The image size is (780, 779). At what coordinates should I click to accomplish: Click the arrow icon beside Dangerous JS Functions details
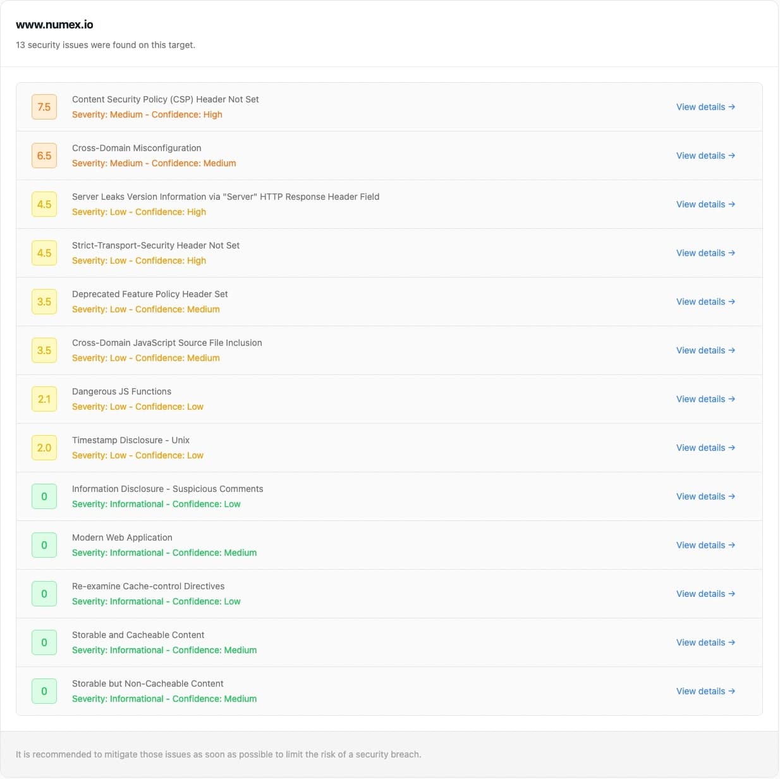click(731, 399)
